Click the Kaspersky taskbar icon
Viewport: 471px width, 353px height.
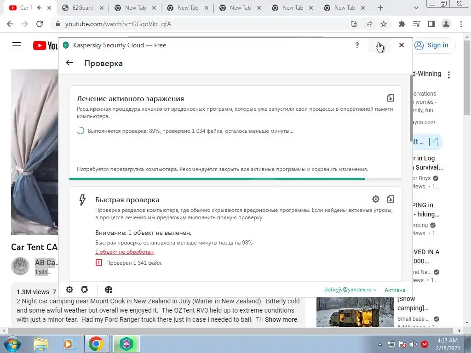(126, 344)
